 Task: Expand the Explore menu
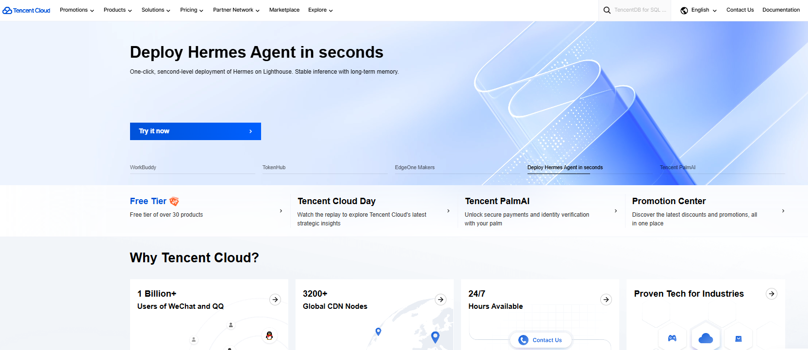click(x=320, y=10)
